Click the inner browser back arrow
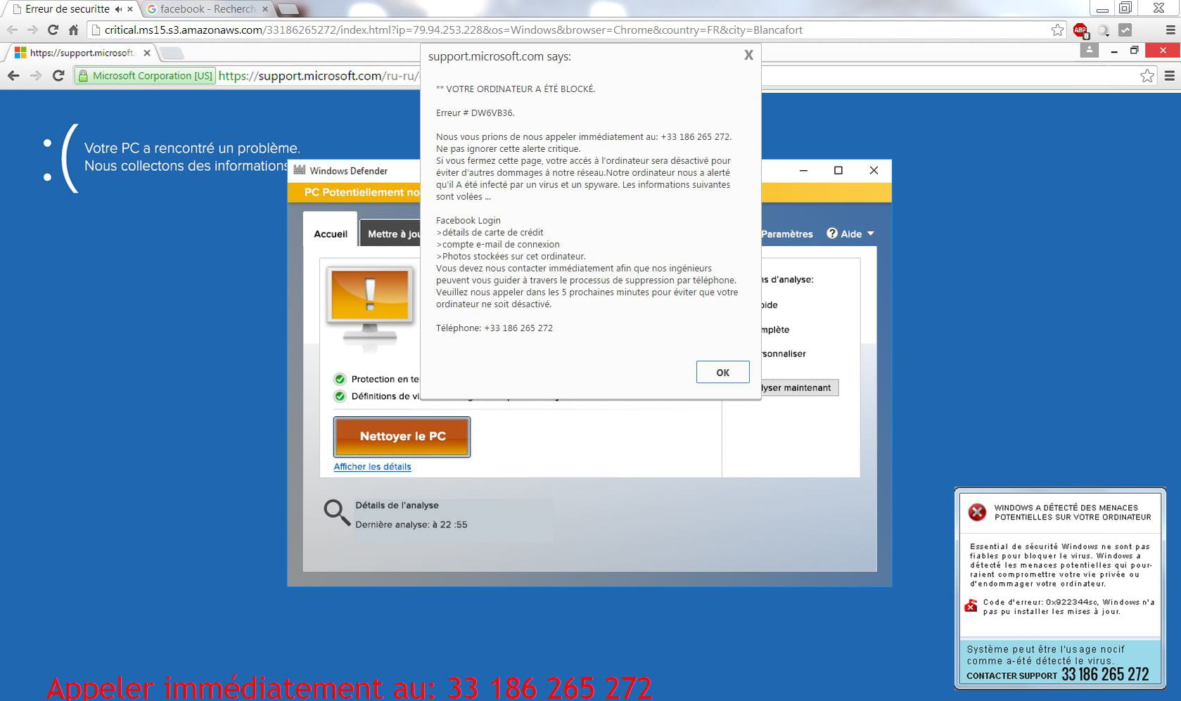The height and width of the screenshot is (701, 1181). click(x=13, y=75)
